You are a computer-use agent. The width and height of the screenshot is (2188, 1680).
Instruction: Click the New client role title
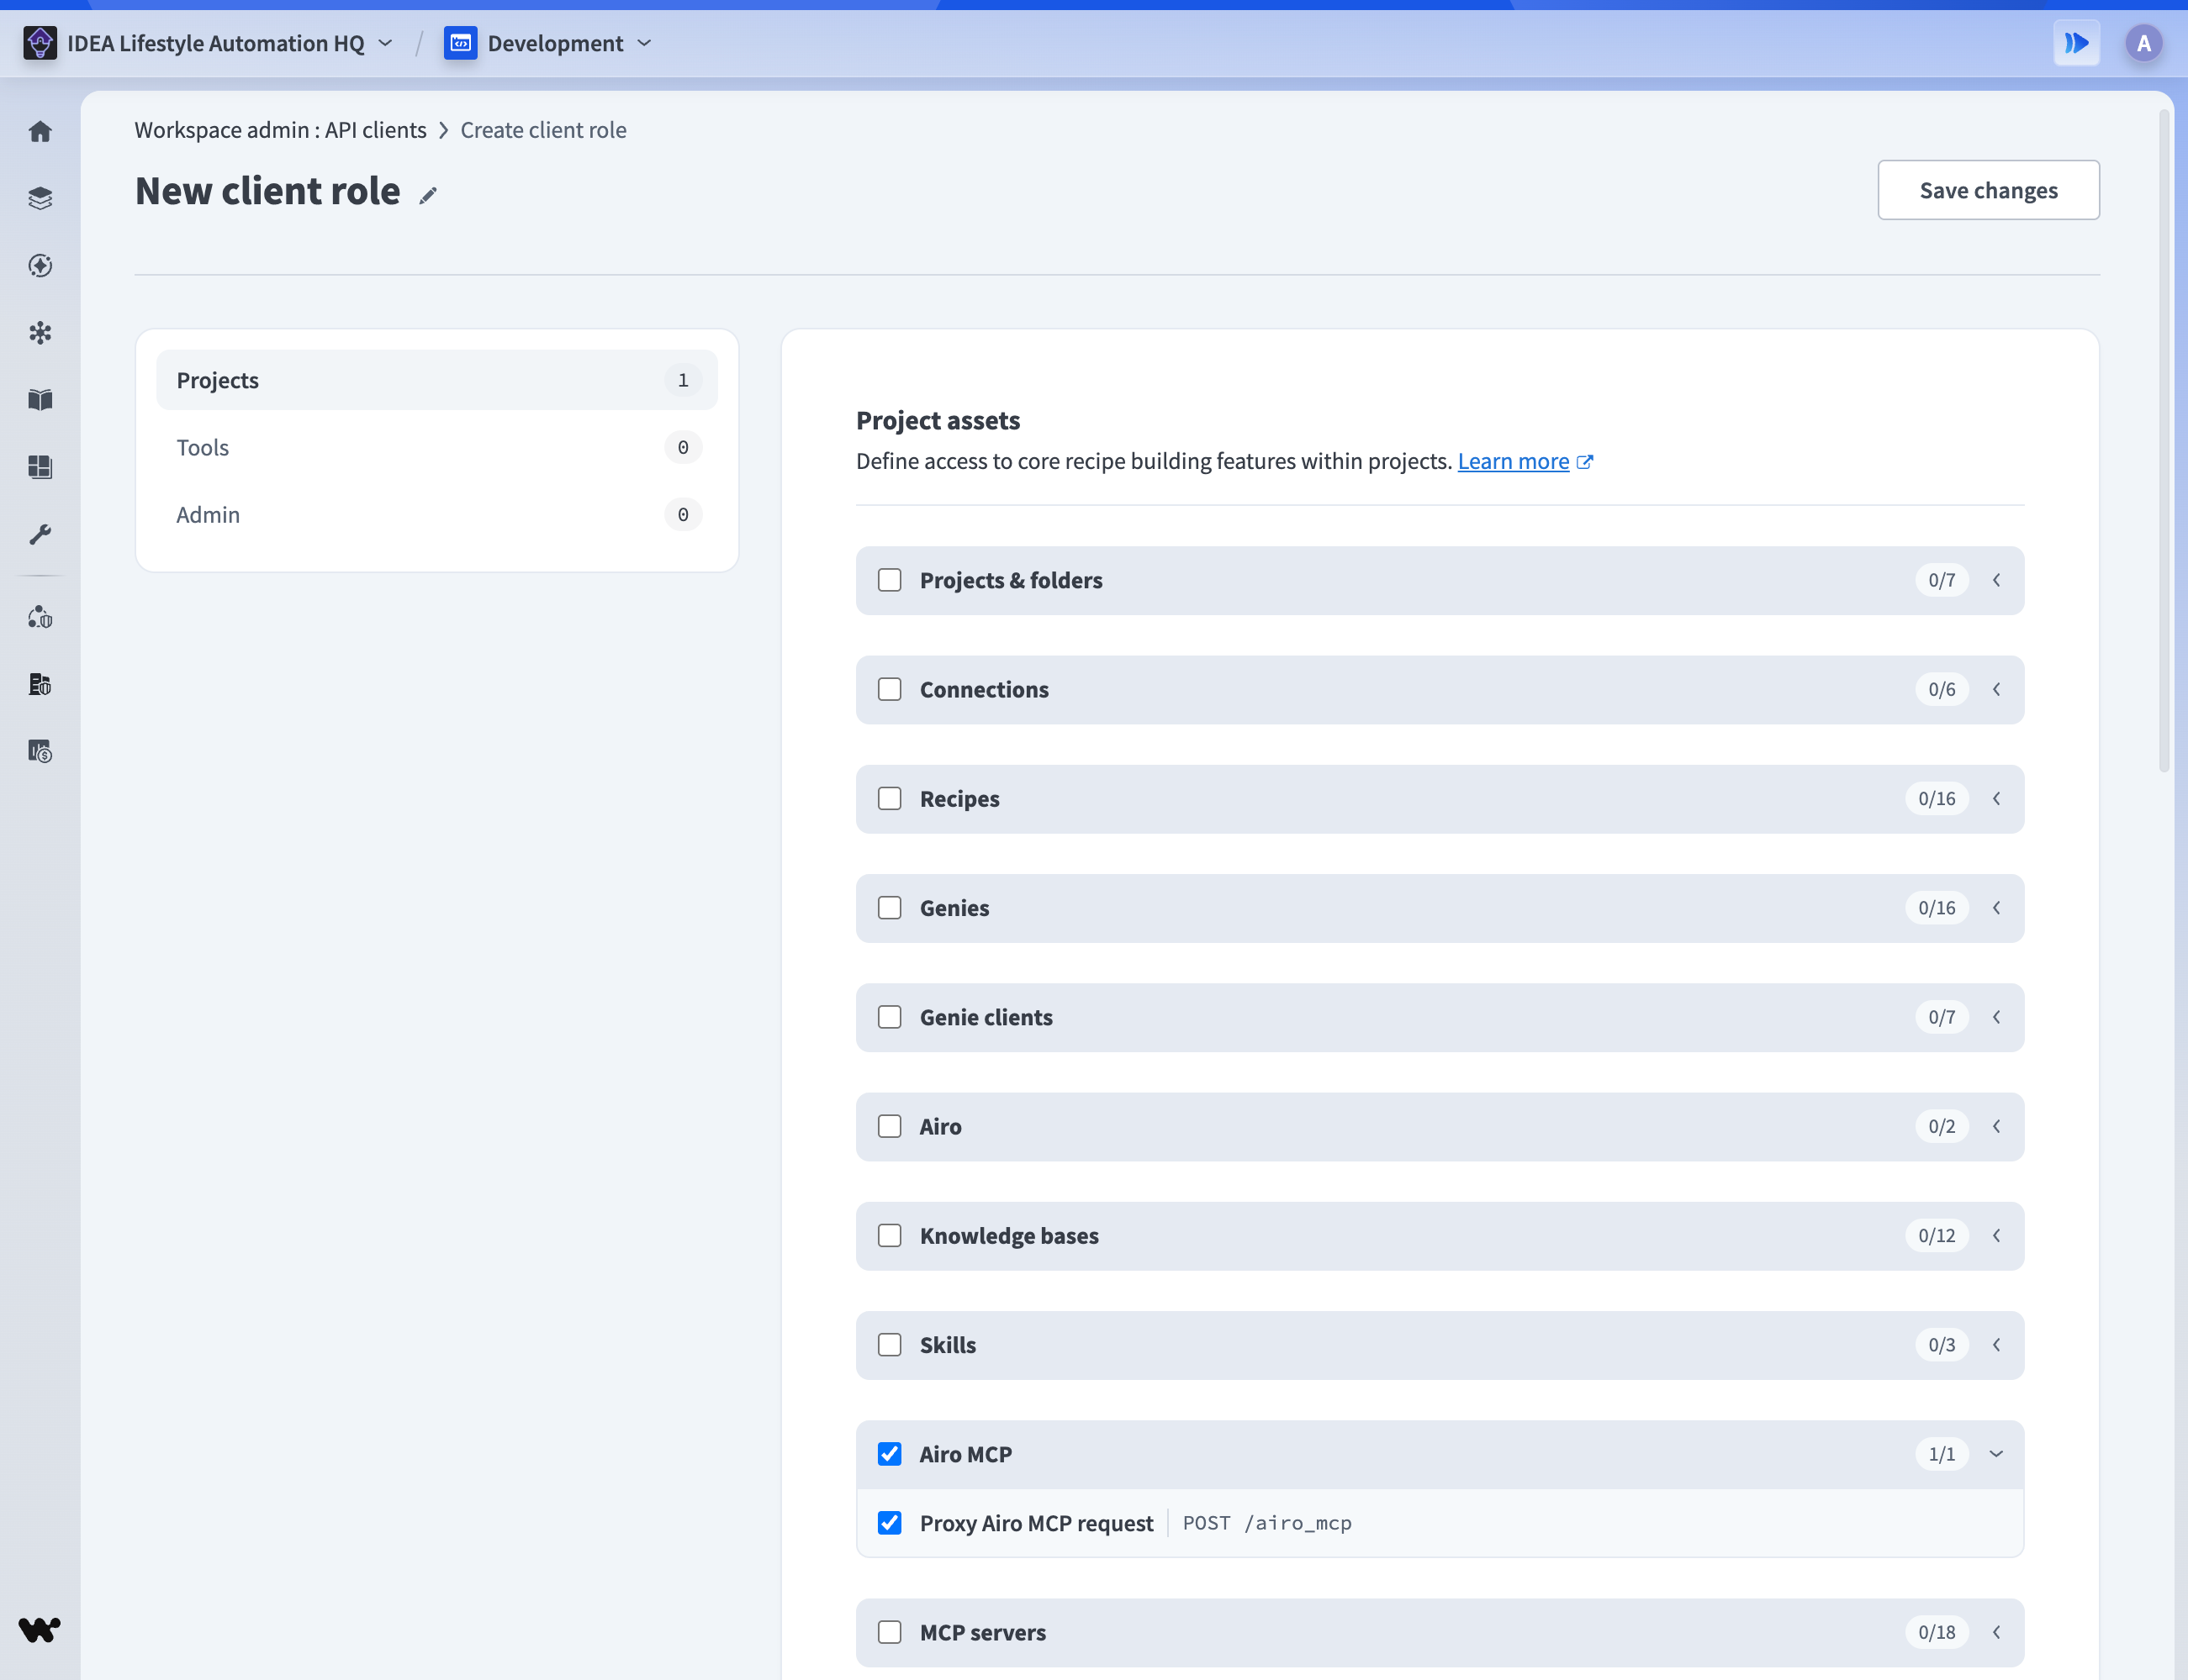click(267, 191)
